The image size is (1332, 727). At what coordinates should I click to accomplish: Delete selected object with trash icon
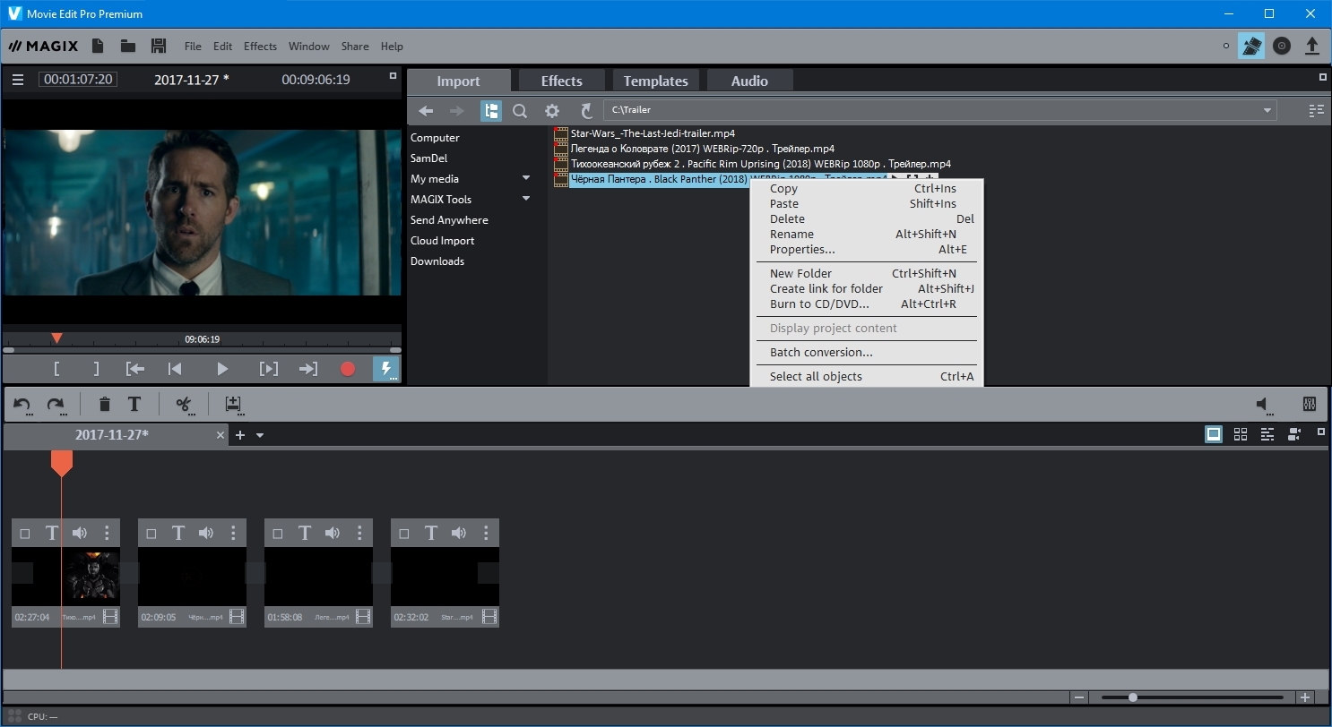pyautogui.click(x=104, y=405)
